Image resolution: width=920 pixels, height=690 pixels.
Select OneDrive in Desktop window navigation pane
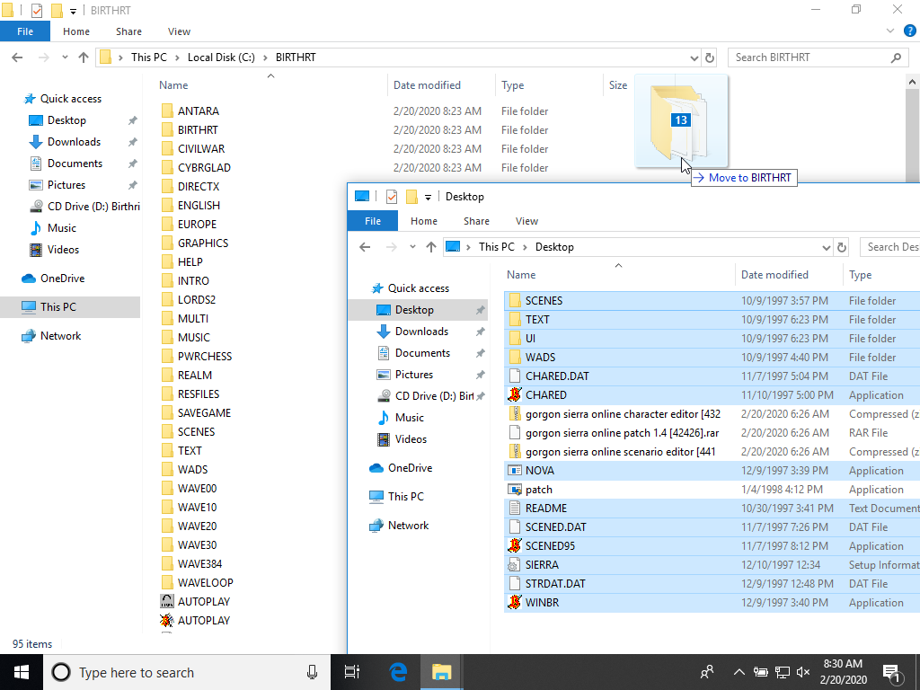point(410,468)
